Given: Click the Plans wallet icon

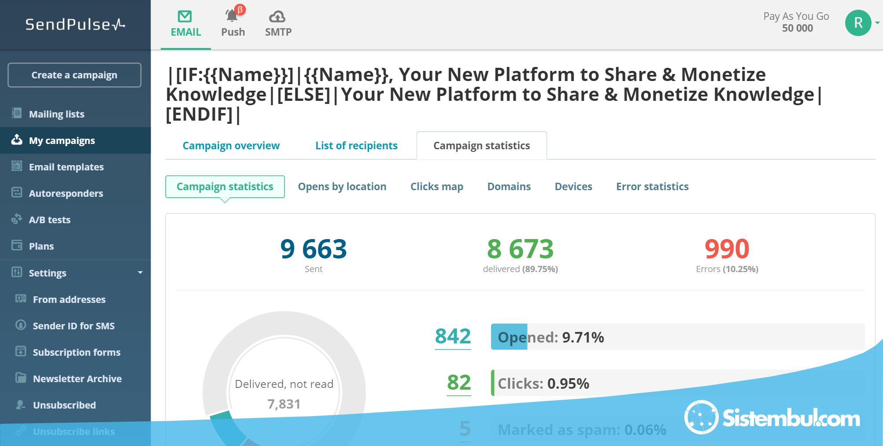Looking at the screenshot, I should click(x=17, y=246).
